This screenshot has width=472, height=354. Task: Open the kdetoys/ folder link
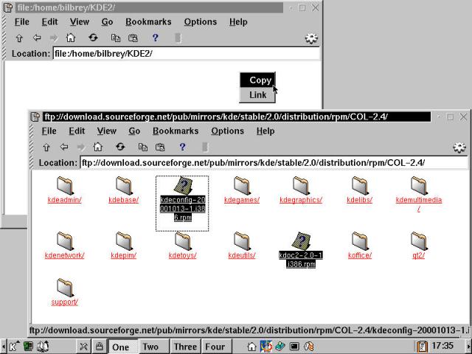182,255
